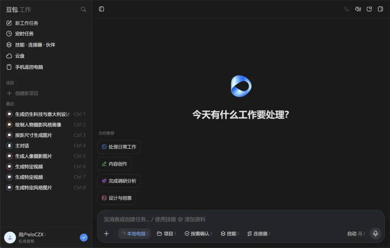
Task: Click the new task pencil icon
Action: tap(9, 23)
